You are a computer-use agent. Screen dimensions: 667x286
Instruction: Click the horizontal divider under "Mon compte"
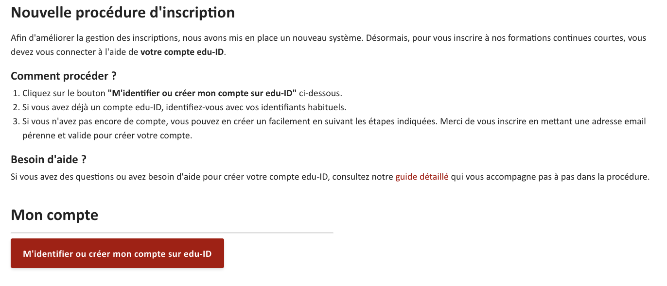(172, 233)
